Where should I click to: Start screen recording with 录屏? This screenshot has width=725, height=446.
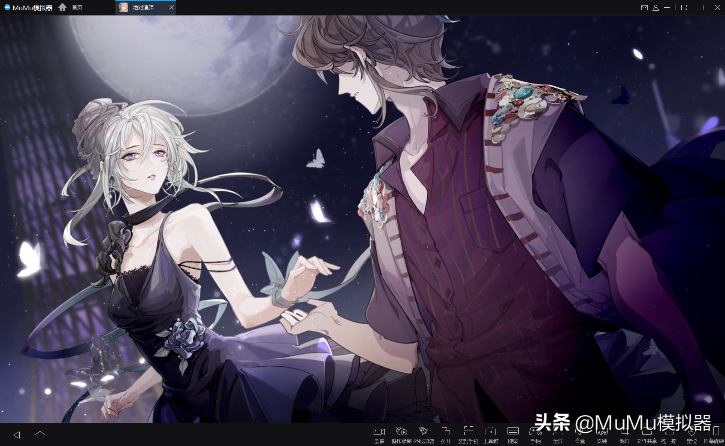coord(379,435)
